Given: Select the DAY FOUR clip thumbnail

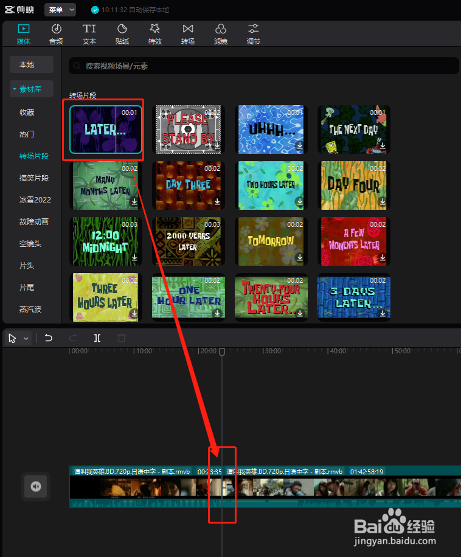Looking at the screenshot, I should [x=354, y=185].
